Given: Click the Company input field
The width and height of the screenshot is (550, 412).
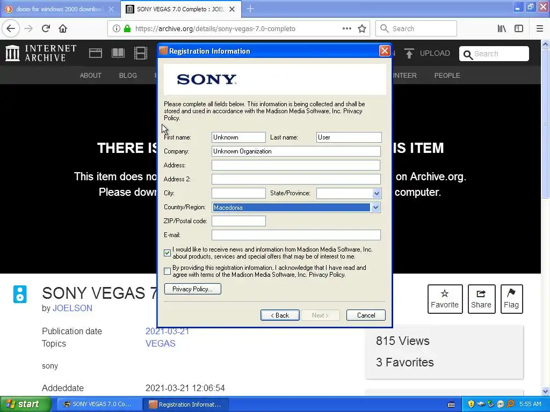Looking at the screenshot, I should (296, 151).
